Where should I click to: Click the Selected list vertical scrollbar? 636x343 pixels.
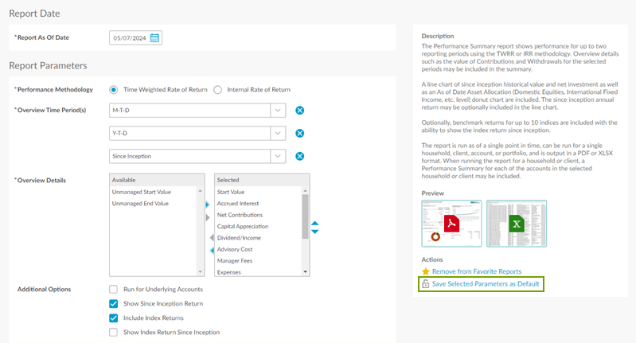tap(305, 215)
